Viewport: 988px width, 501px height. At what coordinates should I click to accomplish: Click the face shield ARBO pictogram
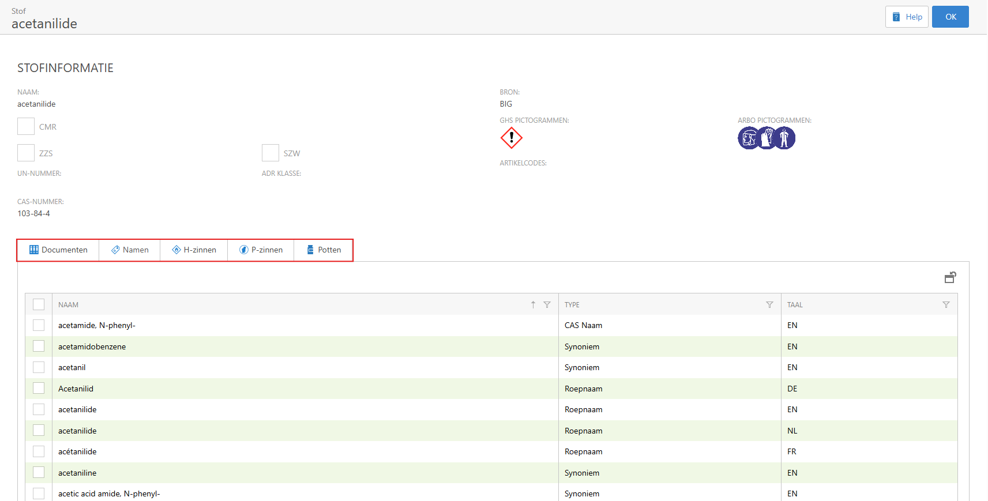[x=749, y=138]
